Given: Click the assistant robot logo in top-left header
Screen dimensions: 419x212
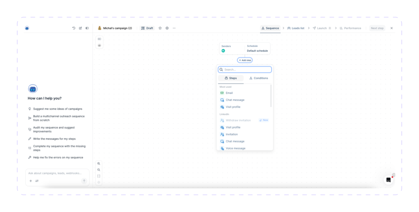Looking at the screenshot, I should pyautogui.click(x=27, y=28).
